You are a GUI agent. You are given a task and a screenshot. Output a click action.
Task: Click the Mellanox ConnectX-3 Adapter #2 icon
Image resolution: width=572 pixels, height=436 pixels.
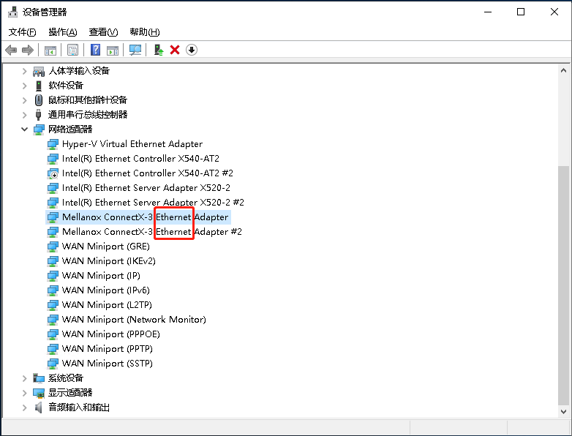pyautogui.click(x=53, y=232)
